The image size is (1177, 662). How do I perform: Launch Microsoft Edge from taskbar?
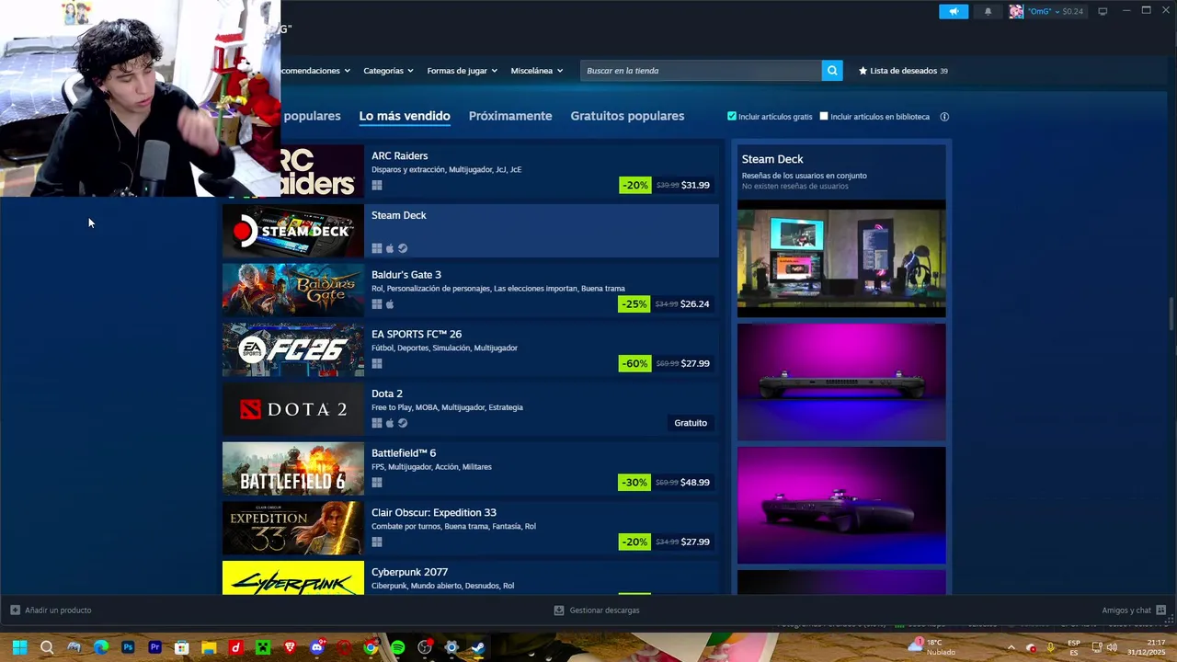coord(101,647)
